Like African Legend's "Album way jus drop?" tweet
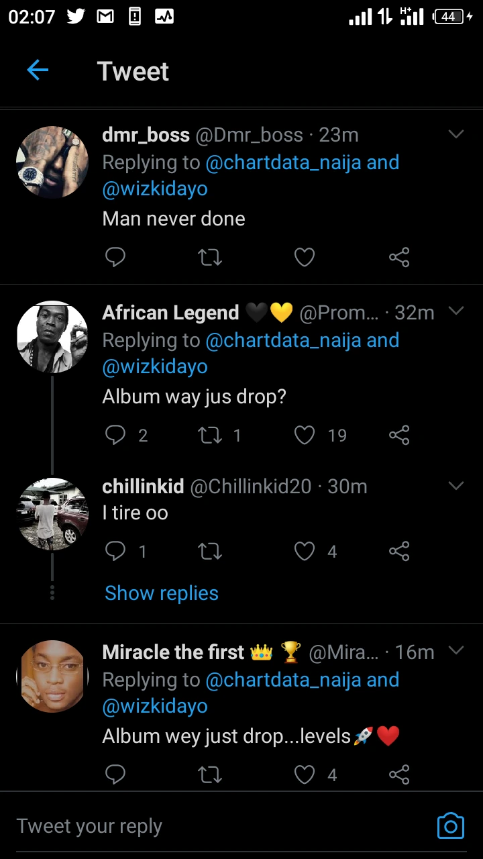483x859 pixels. tap(305, 436)
